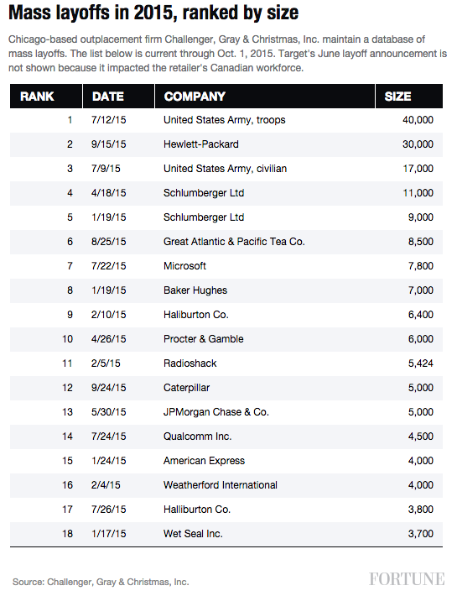Click the 3,800 size value

[421, 510]
